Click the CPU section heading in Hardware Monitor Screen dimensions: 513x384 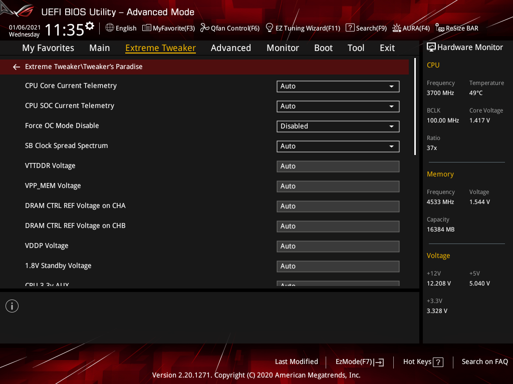(x=433, y=65)
